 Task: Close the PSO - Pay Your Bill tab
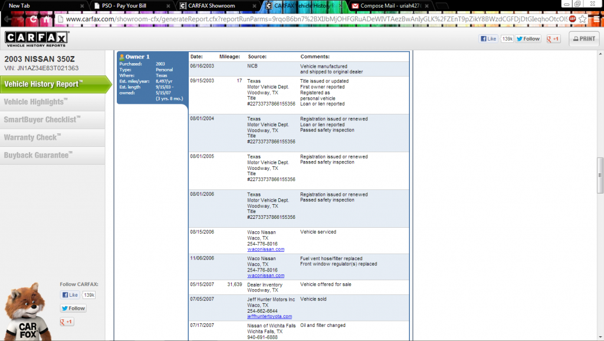click(x=168, y=6)
